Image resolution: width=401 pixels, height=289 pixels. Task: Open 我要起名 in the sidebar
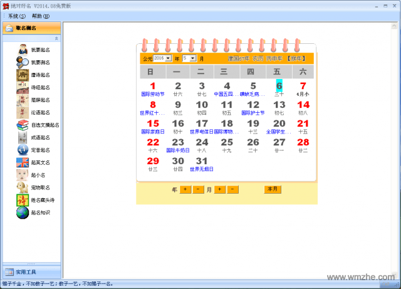tap(23, 50)
